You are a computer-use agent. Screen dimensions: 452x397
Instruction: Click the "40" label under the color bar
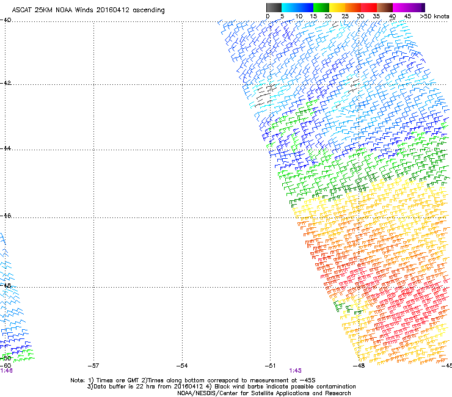[x=392, y=16]
